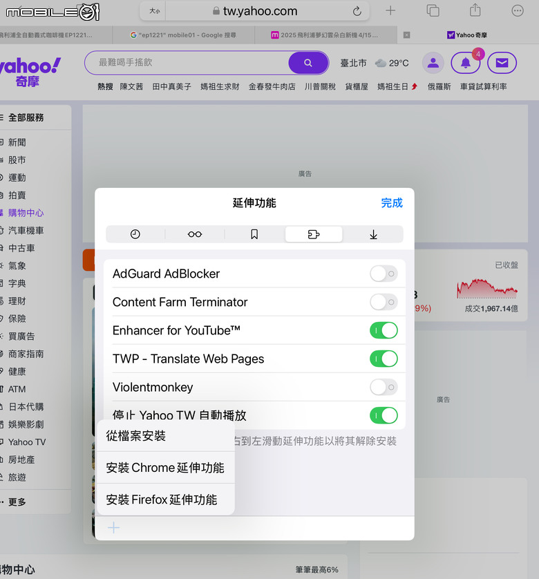Open trending search 陳文茜
This screenshot has width=539, height=579.
pyautogui.click(x=131, y=86)
